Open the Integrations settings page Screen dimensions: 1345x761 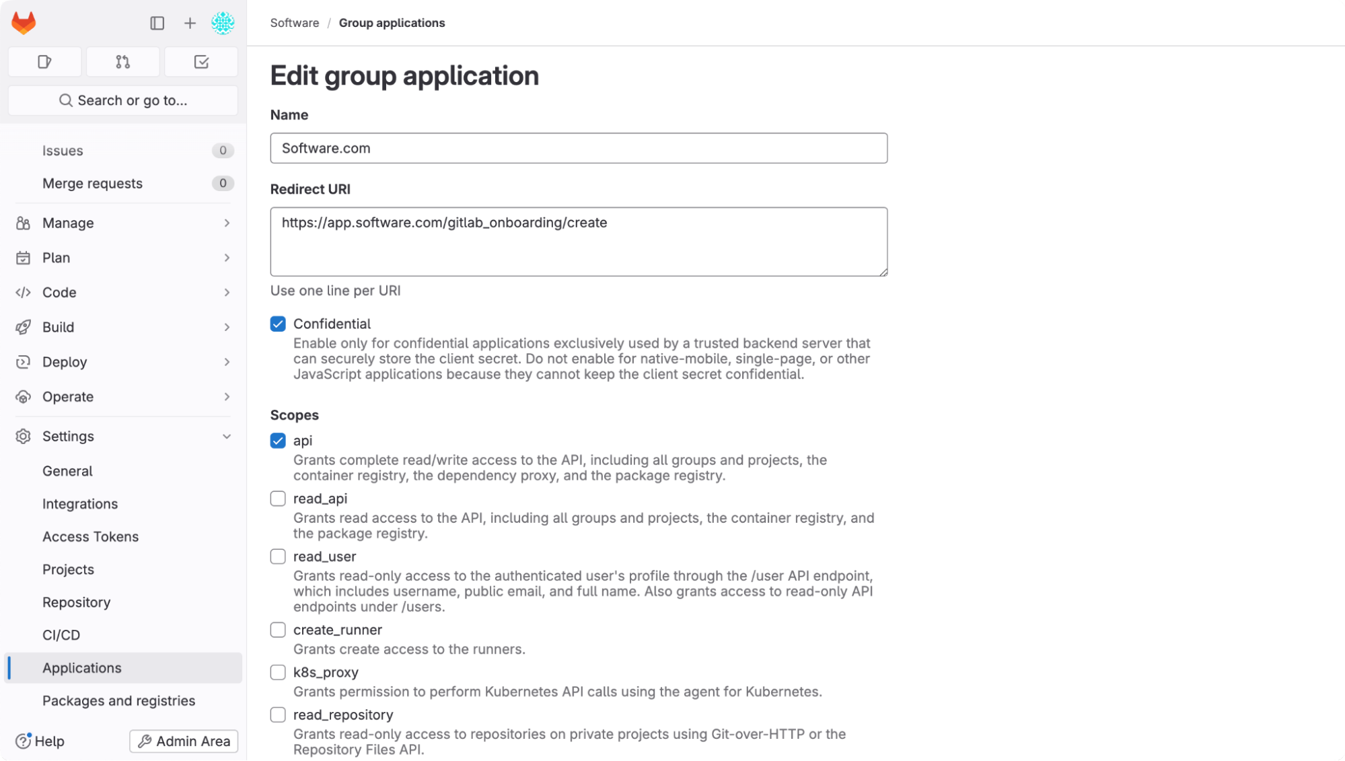click(79, 503)
